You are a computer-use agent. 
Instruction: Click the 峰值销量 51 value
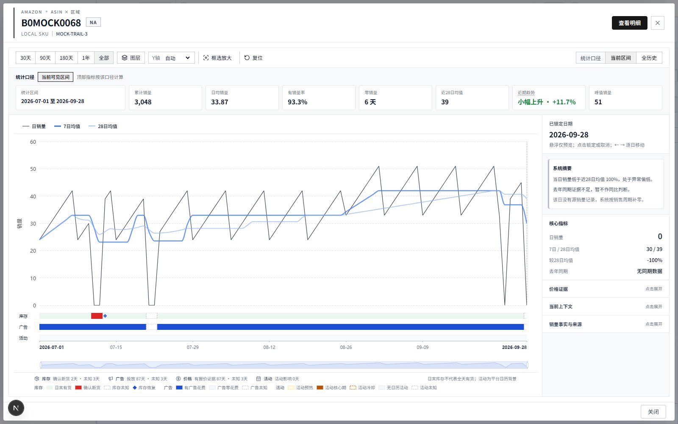[x=598, y=102]
